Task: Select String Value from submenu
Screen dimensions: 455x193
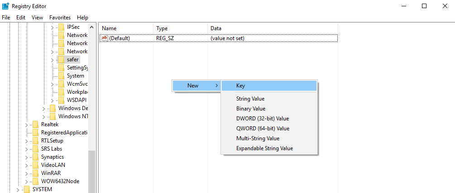Action: [250, 99]
